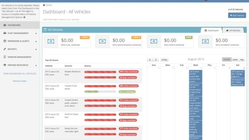Click the Reports pencil icon
The width and height of the screenshot is (249, 140).
[x=5, y=49]
